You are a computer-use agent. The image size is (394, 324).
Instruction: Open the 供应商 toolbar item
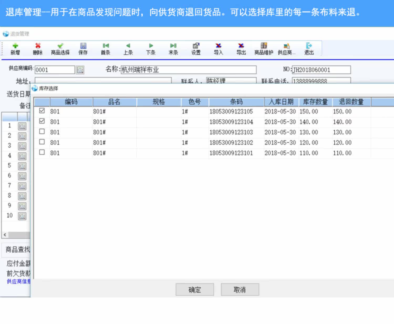[287, 49]
